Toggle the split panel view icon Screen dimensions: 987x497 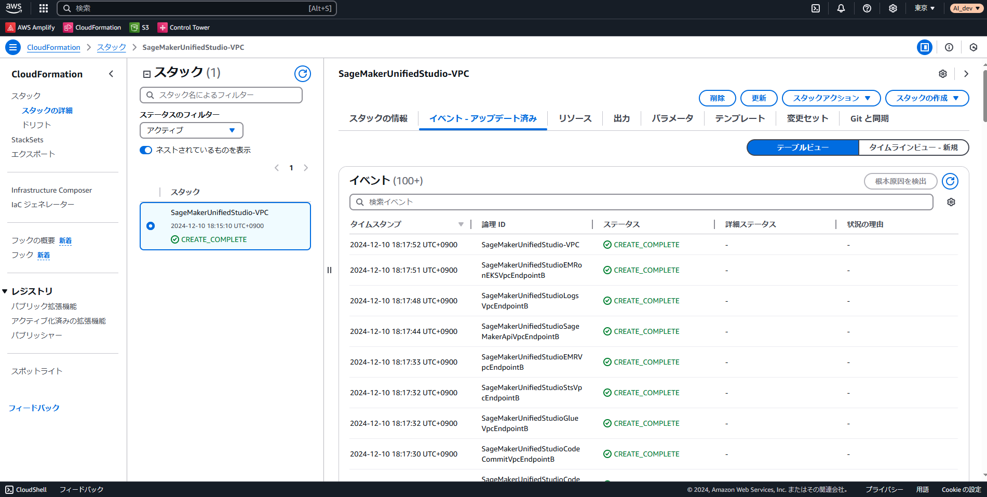click(925, 47)
